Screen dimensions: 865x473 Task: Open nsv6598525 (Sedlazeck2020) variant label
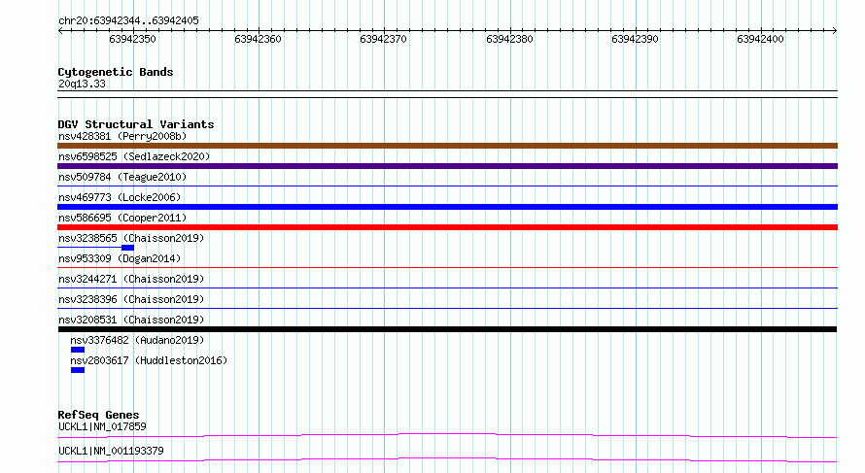click(134, 156)
